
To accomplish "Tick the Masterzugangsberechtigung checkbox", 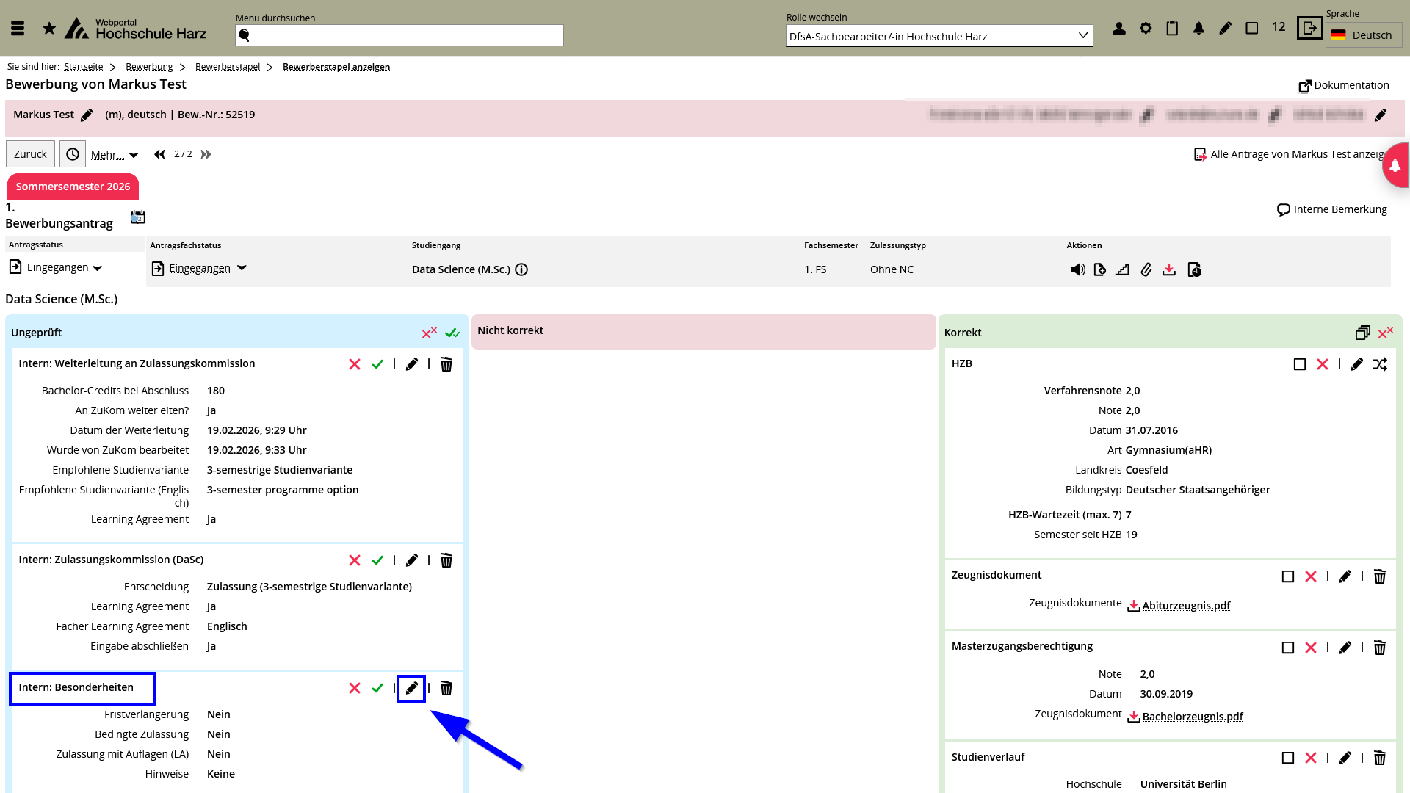I will click(x=1287, y=648).
